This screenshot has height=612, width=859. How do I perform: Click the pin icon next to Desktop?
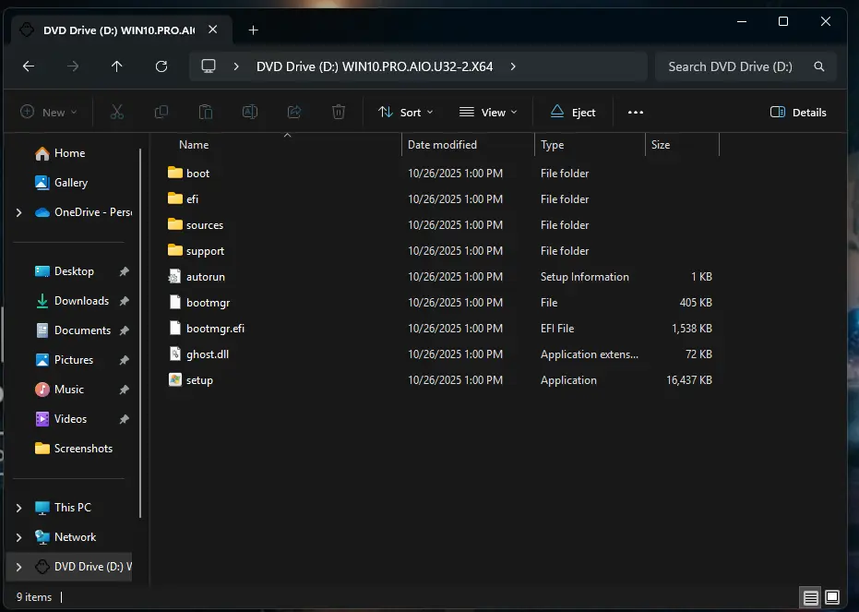[x=125, y=271]
